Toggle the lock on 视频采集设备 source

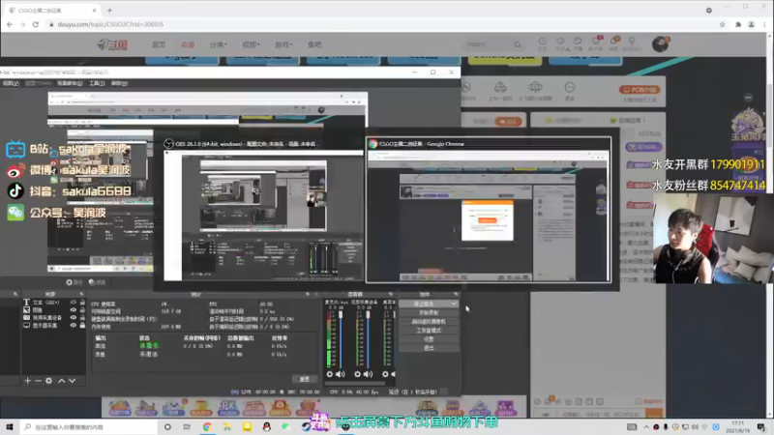(82, 318)
